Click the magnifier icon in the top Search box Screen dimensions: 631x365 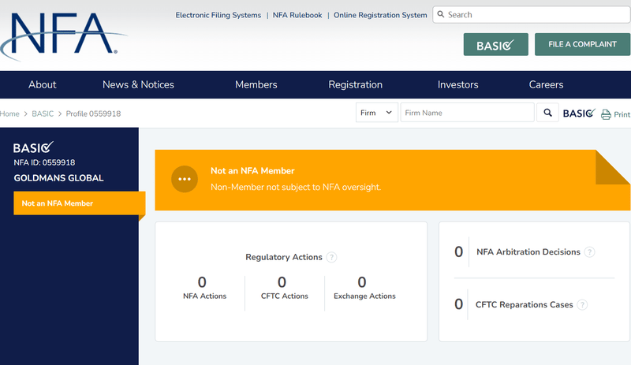point(441,14)
